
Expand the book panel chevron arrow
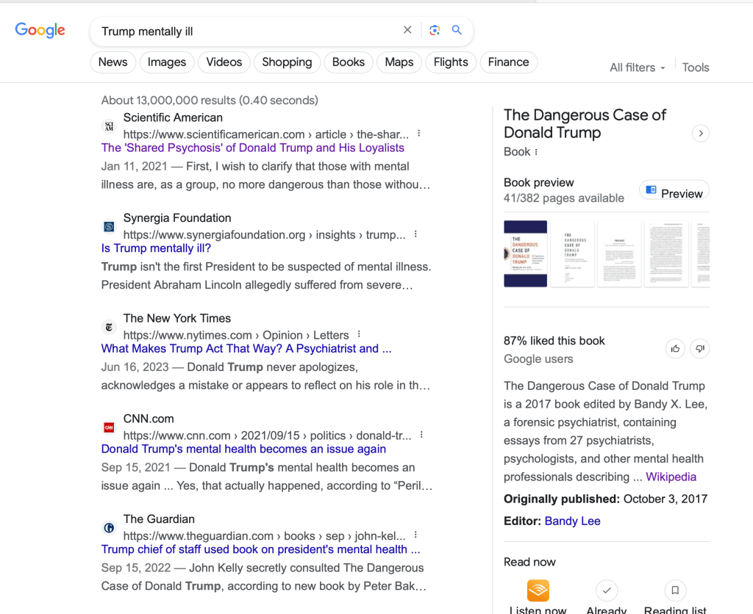point(701,134)
